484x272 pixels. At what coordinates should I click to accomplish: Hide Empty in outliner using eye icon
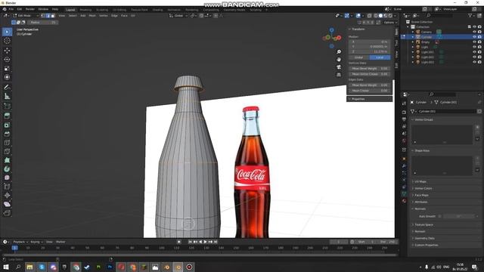474,42
